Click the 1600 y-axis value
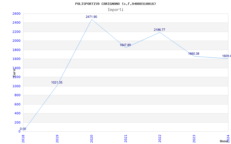Image resolution: width=231 pixels, height=144 pixels. 16,59
